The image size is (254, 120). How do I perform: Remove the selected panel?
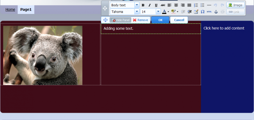(140, 20)
